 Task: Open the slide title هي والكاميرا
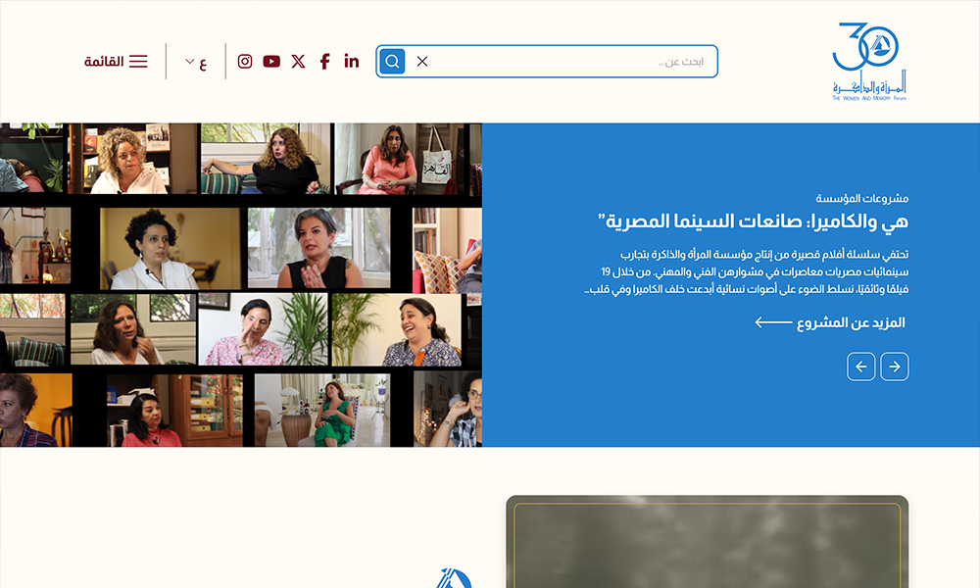753,221
